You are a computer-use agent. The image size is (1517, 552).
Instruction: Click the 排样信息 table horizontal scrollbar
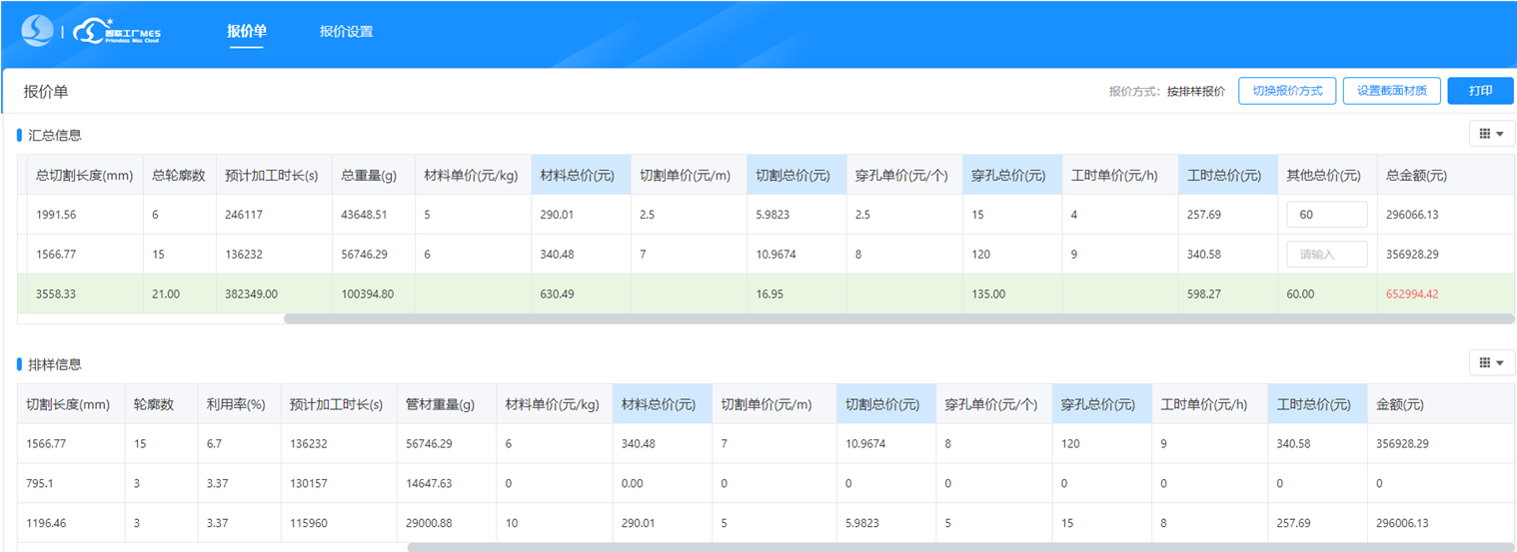pyautogui.click(x=959, y=547)
